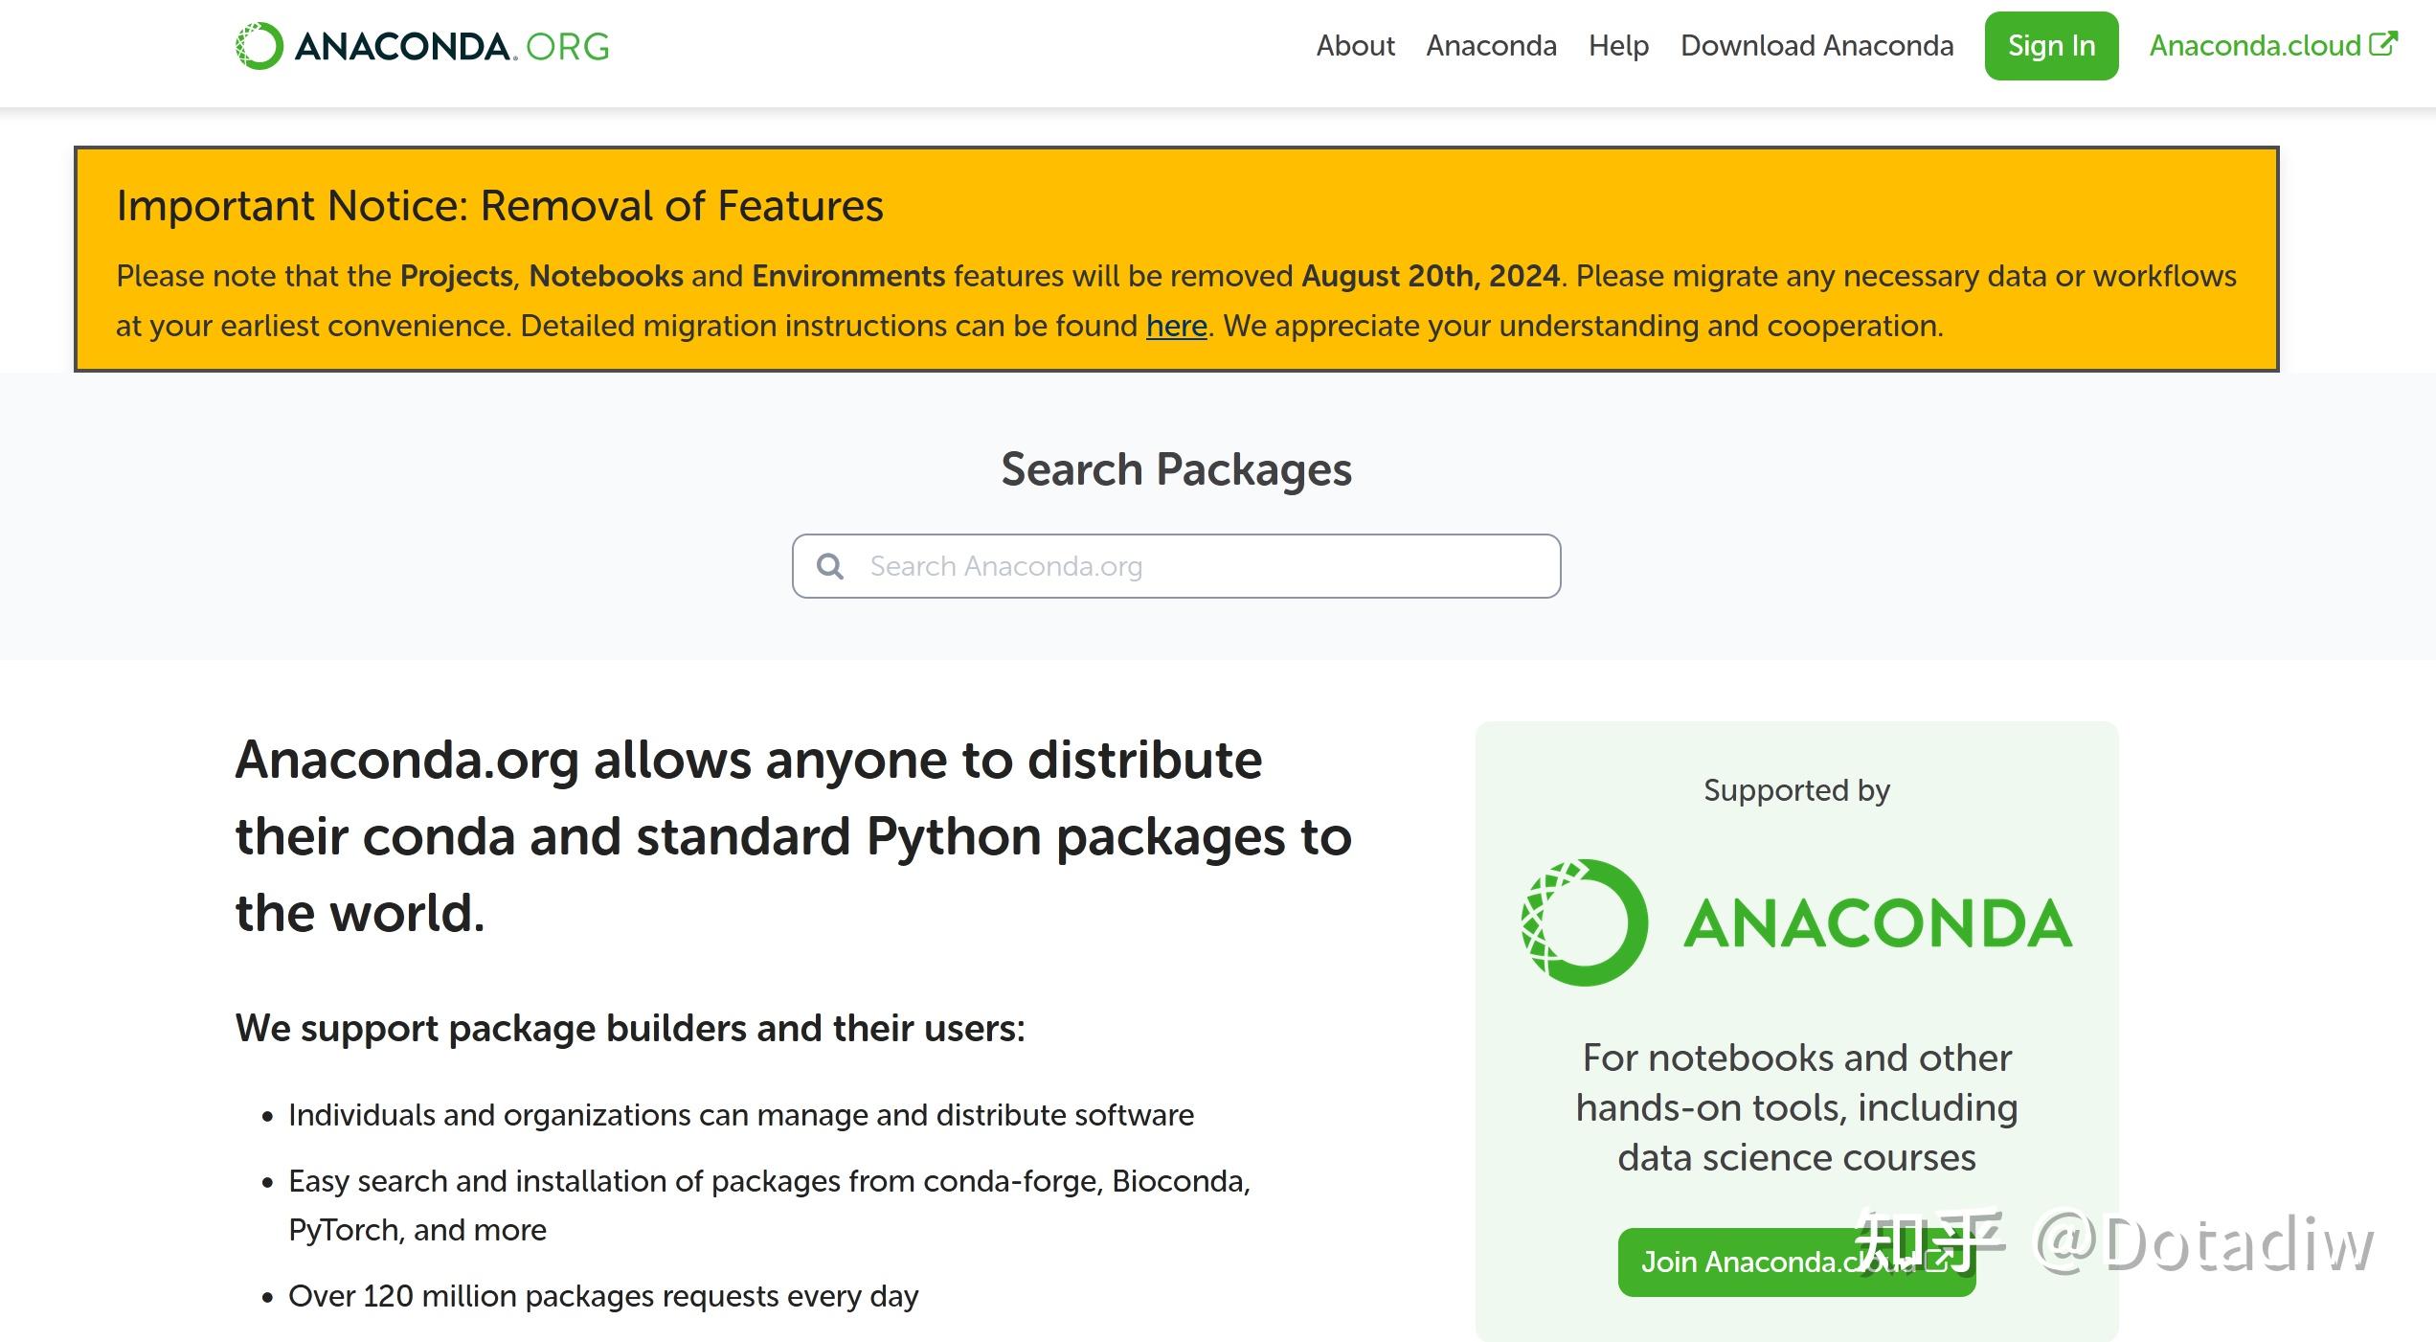2436x1342 pixels.
Task: Click the Anaconda.org circular logo icon
Action: [259, 46]
